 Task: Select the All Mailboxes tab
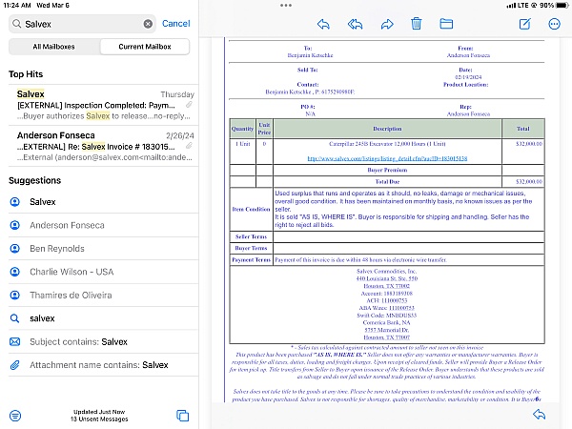point(54,47)
